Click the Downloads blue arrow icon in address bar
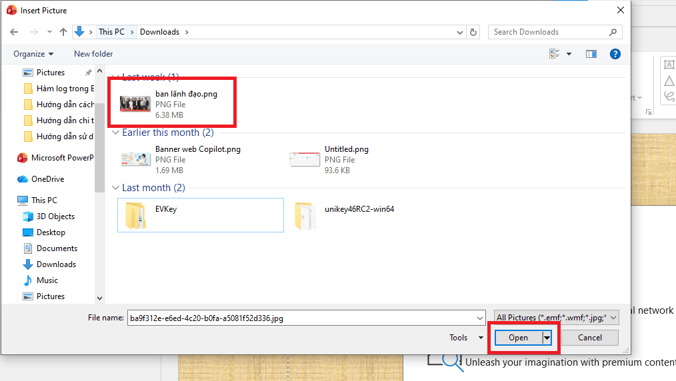The width and height of the screenshot is (676, 381). 79,31
